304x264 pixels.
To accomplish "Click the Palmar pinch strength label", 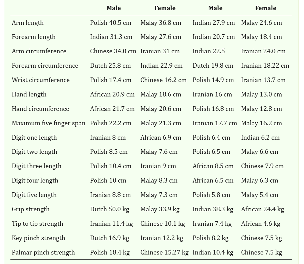I will tap(43, 252).
